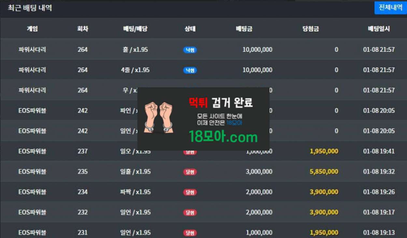
Task: Click the 낙첨 badge for 4줄 bet
Action: pos(190,70)
